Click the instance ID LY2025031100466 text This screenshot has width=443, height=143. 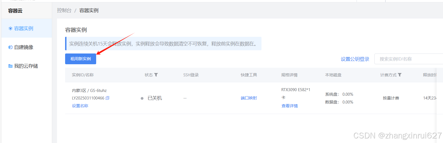pos(88,98)
